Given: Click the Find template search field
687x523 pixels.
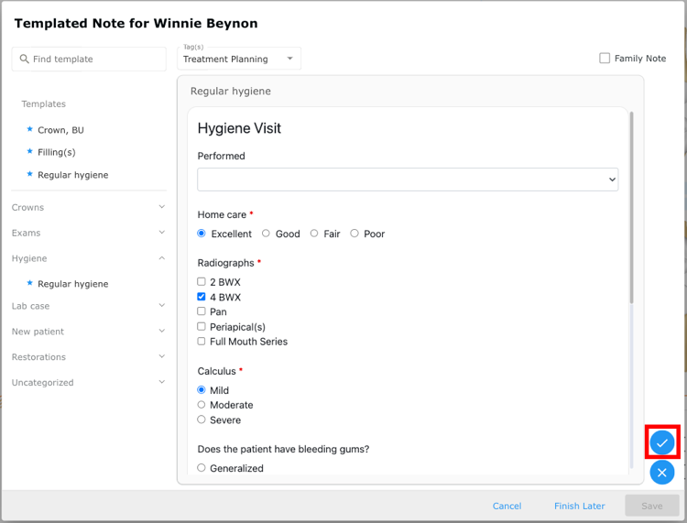Looking at the screenshot, I should click(89, 59).
